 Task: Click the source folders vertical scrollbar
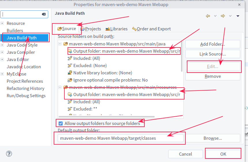tap(182, 56)
